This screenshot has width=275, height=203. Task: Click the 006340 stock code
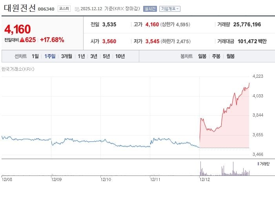click(x=46, y=9)
